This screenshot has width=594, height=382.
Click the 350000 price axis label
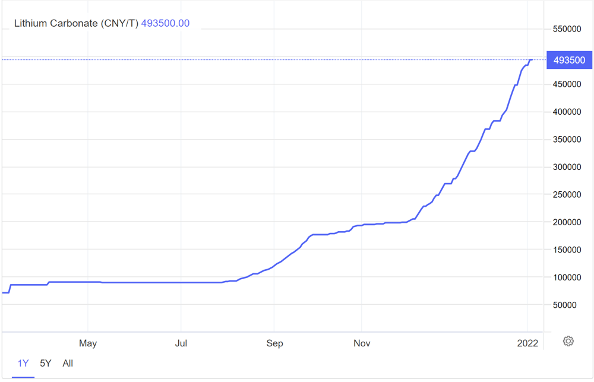point(567,139)
